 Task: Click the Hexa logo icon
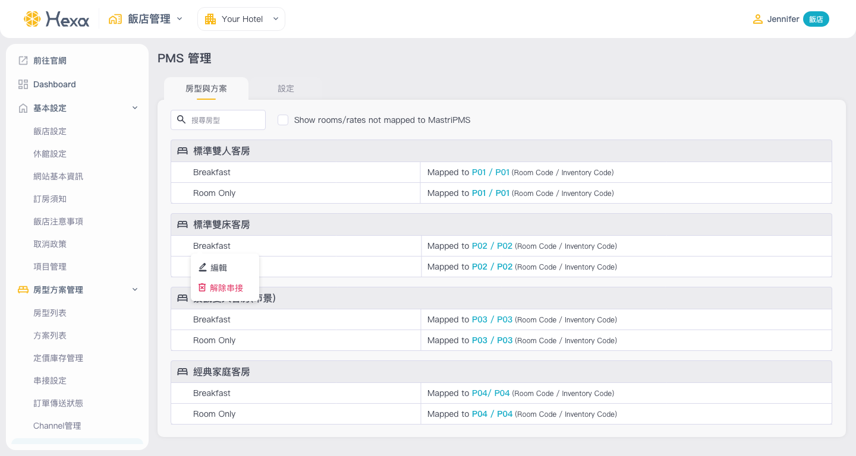[32, 19]
